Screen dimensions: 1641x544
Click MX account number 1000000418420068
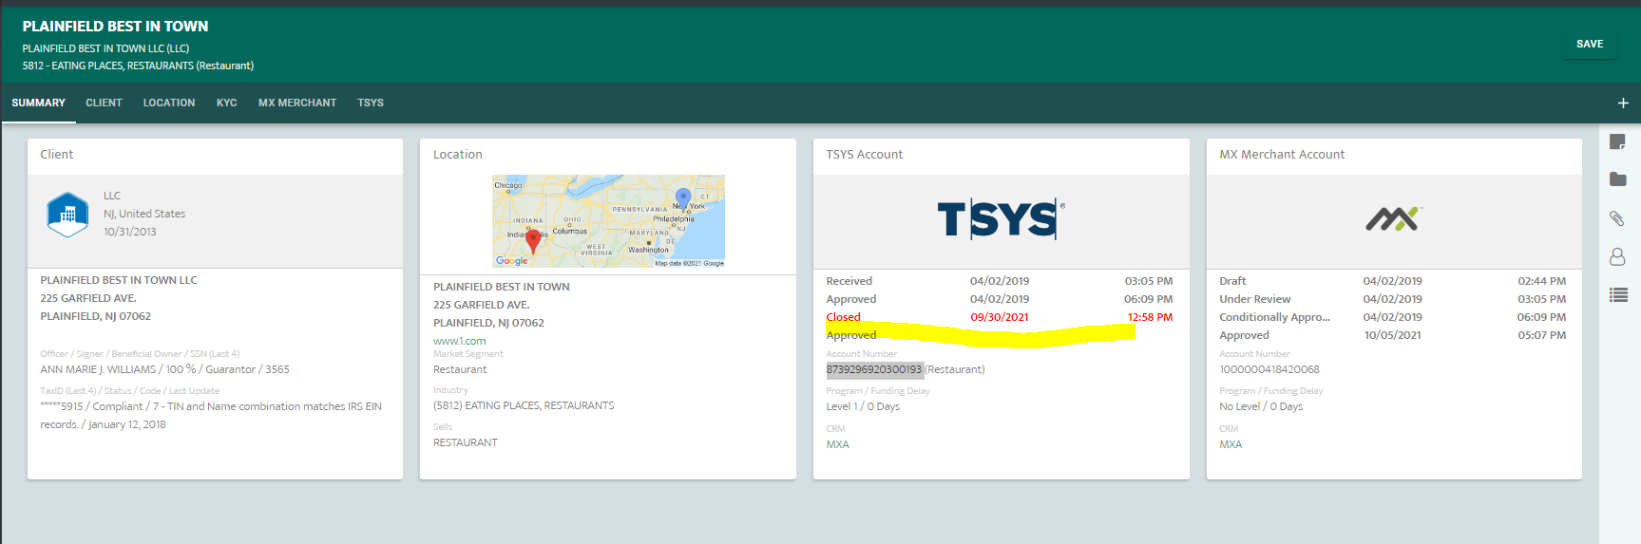click(1269, 369)
